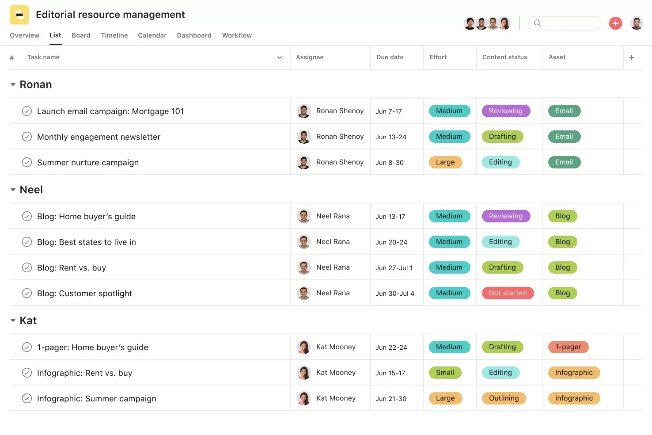Click Kat Mooney's avatar on Infographic: Summer campaign
This screenshot has height=435, width=652.
coord(304,398)
